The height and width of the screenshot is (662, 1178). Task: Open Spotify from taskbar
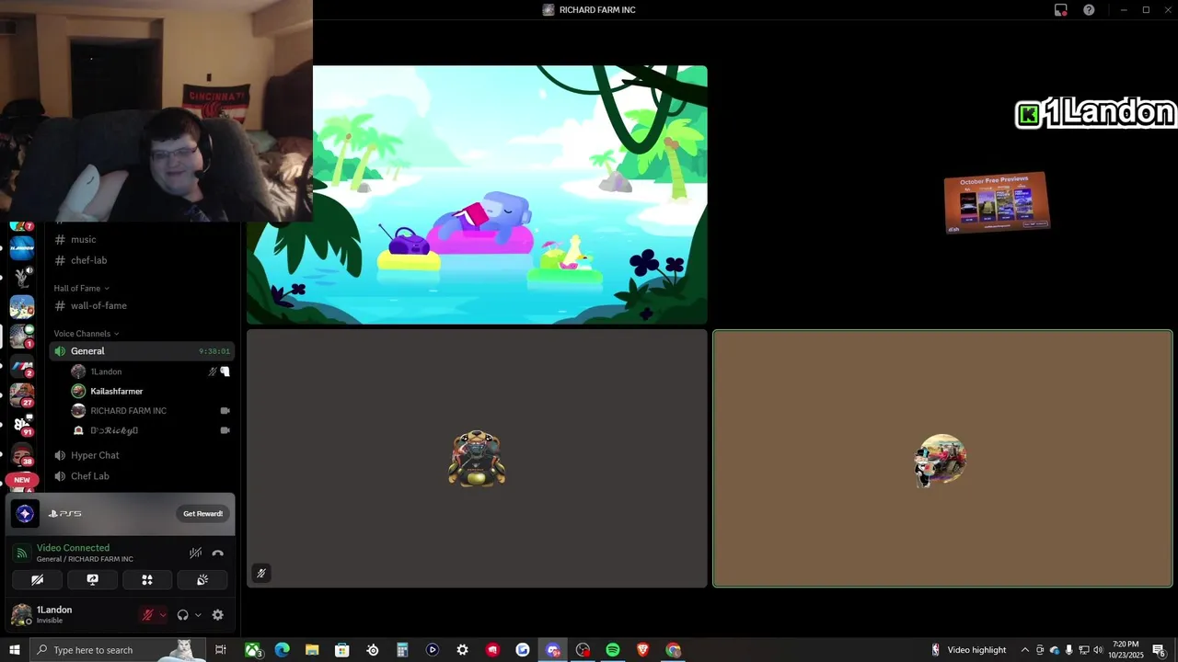point(613,650)
